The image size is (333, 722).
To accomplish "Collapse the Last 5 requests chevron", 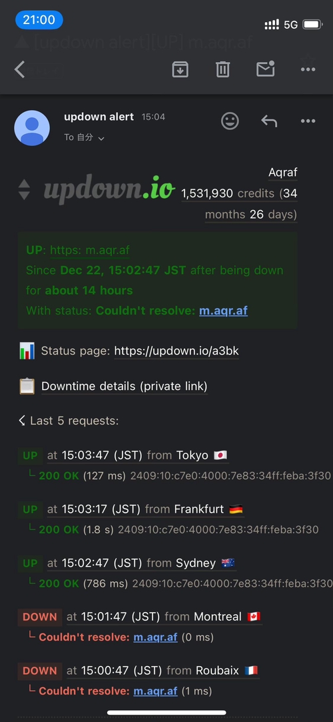I will pyautogui.click(x=21, y=421).
